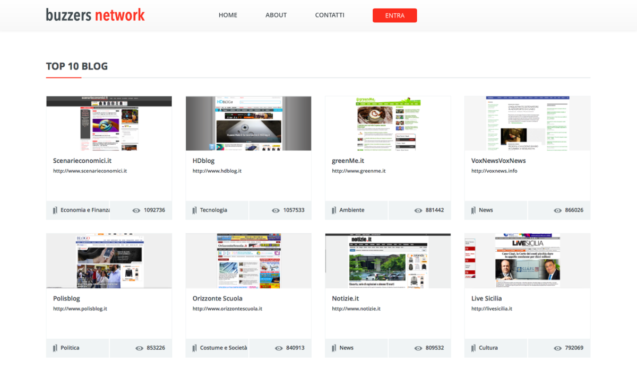Select the Costume e Società category label
Screen dimensions: 637x370
223,348
